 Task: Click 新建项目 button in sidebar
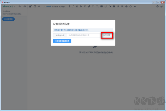9,19
